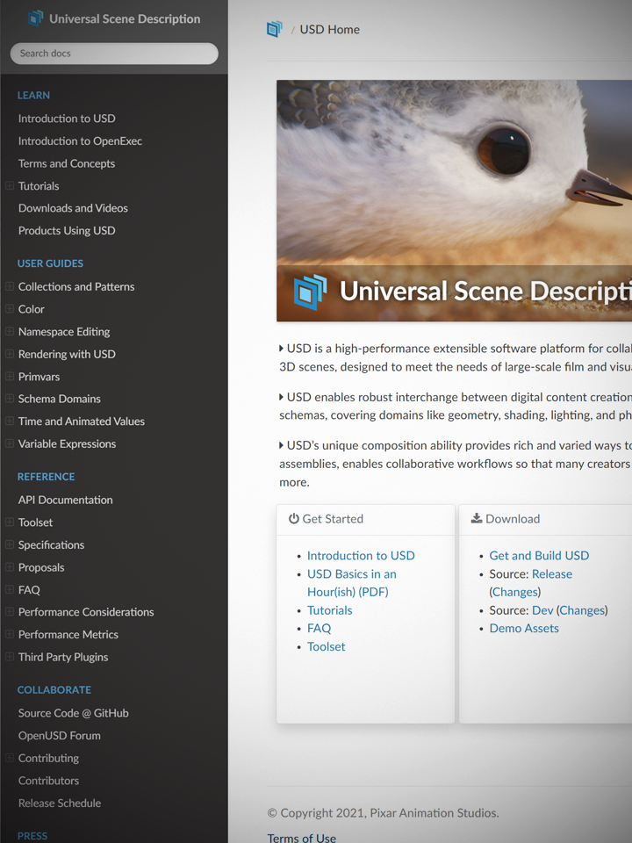
Task: Click the Release source link
Action: click(552, 573)
